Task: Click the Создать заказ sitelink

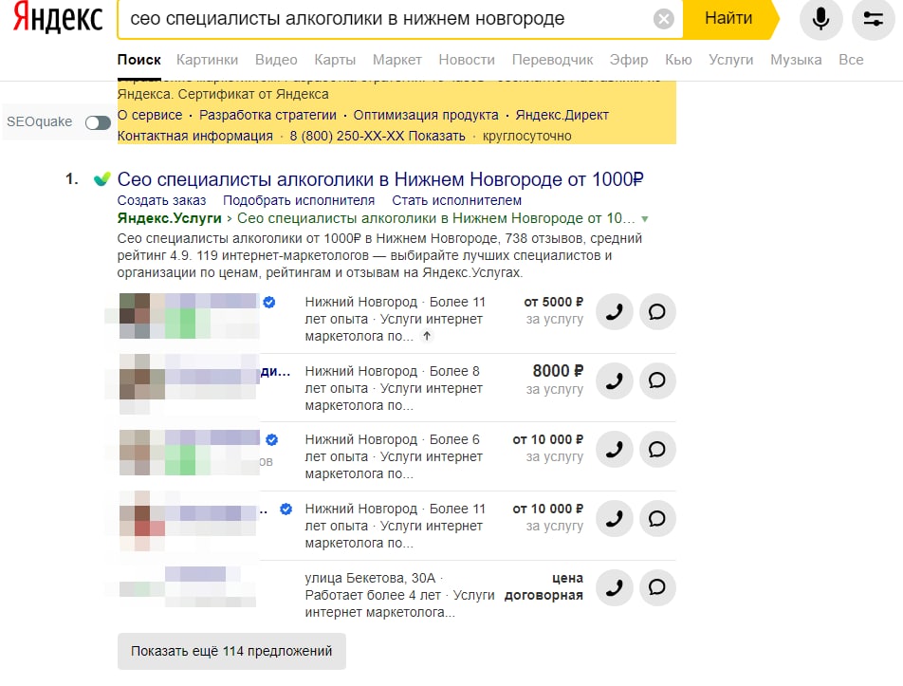Action: [x=162, y=200]
